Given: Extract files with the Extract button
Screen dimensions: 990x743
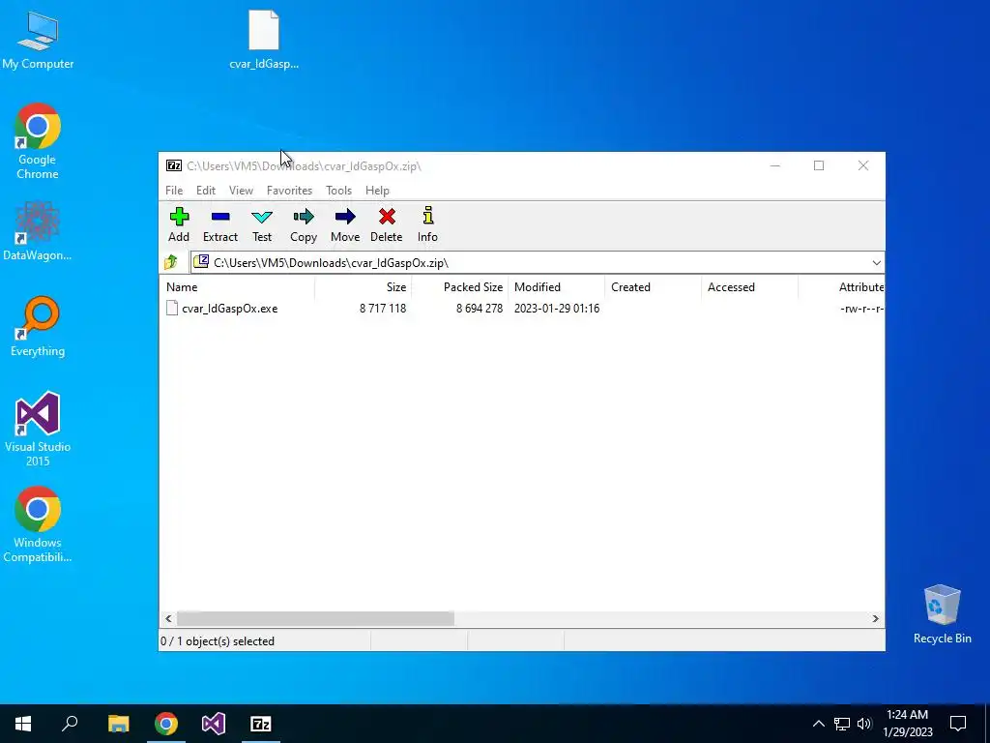Looking at the screenshot, I should (220, 224).
